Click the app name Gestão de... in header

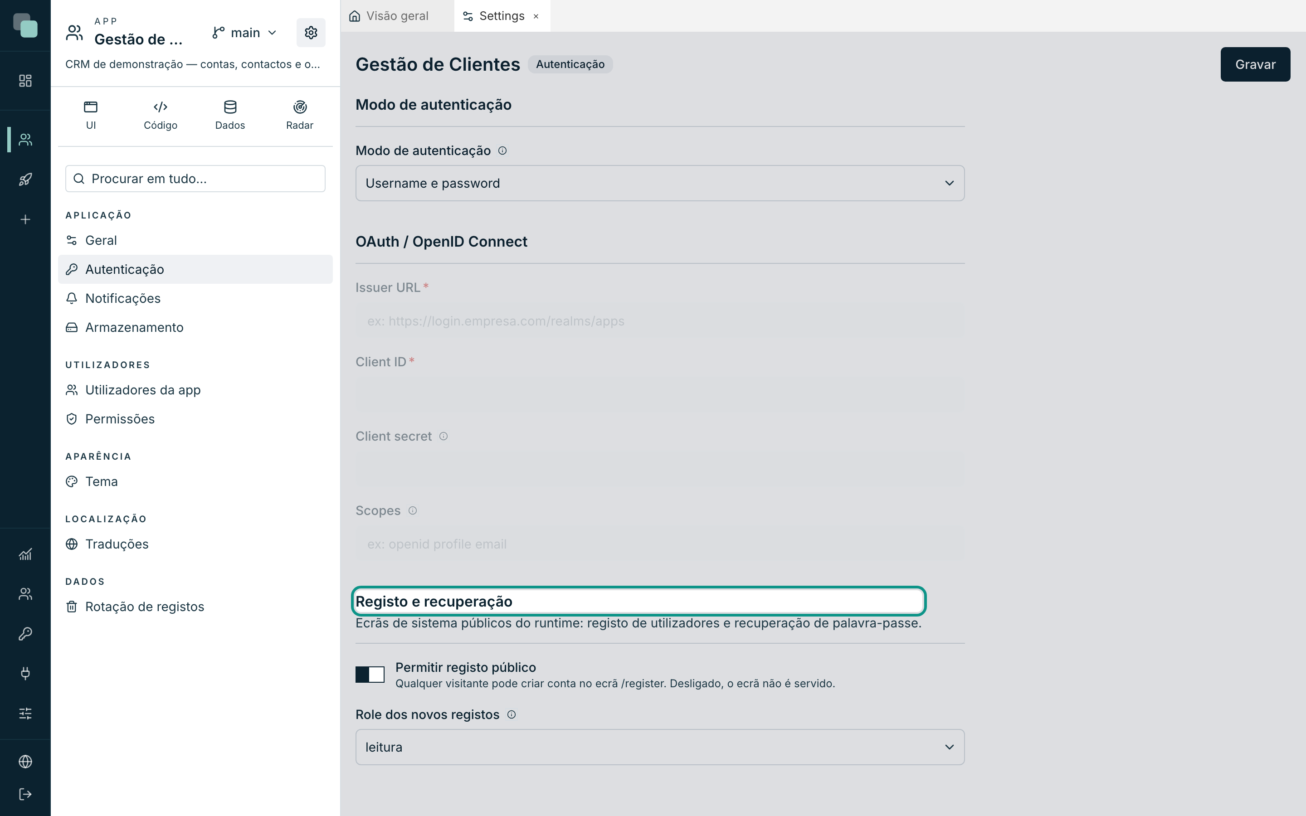(138, 39)
